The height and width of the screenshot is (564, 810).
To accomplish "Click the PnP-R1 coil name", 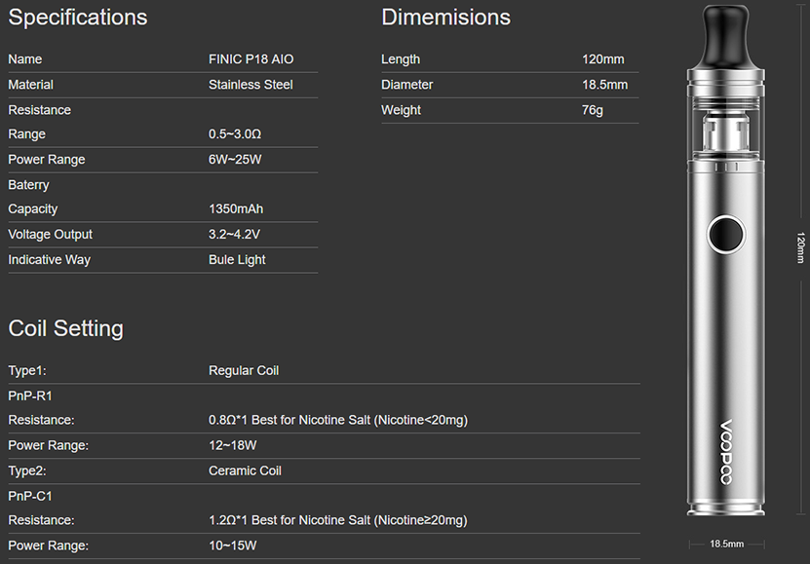I will (x=30, y=395).
